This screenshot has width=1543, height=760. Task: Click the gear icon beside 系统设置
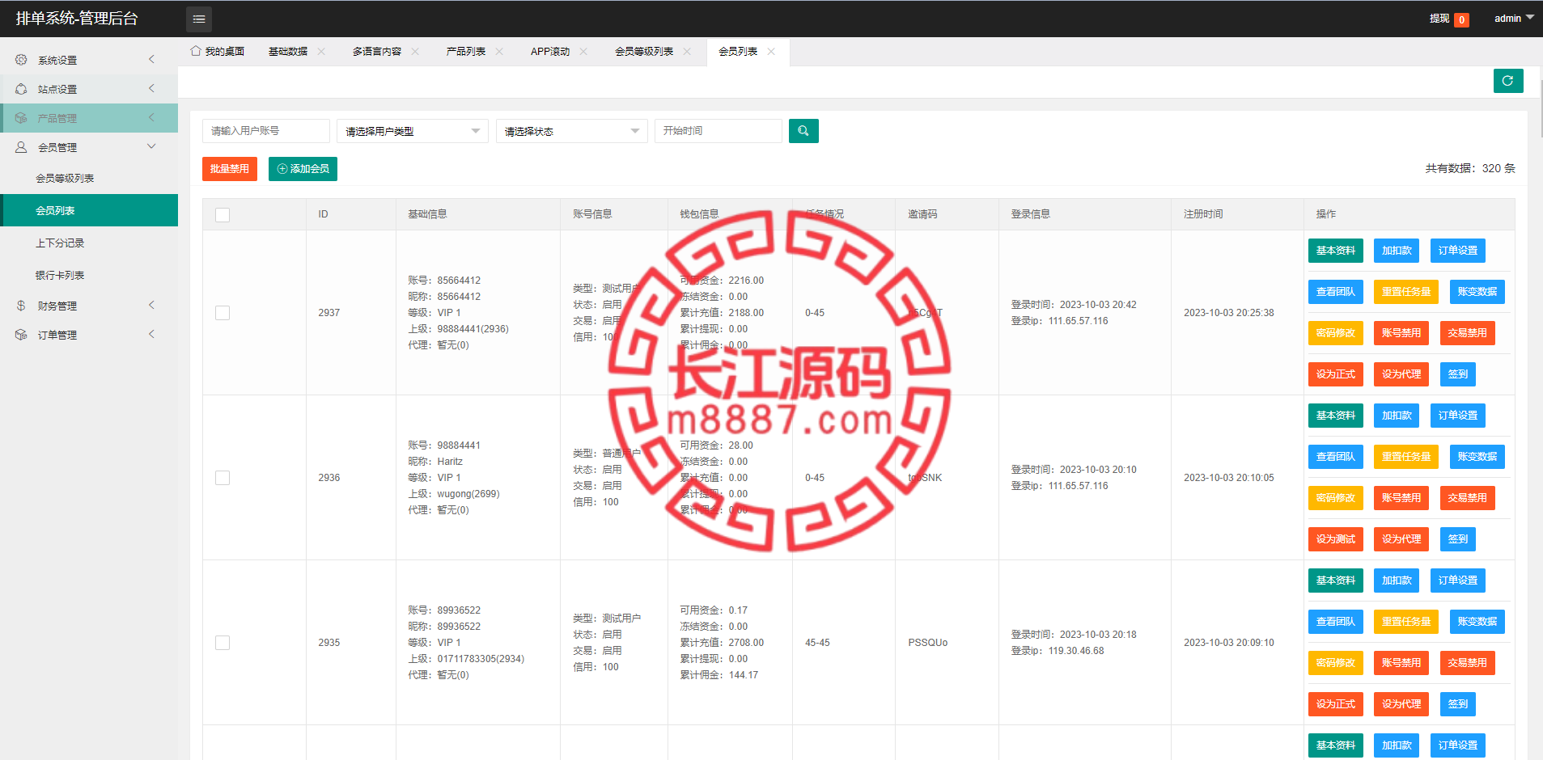click(x=21, y=60)
